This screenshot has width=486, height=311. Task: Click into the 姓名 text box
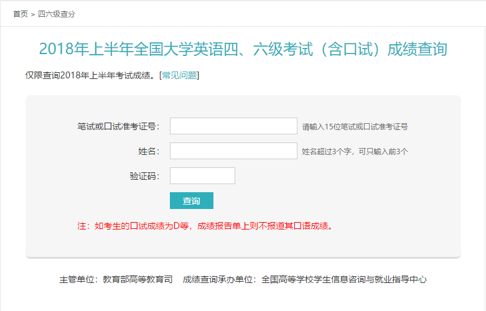pos(233,151)
